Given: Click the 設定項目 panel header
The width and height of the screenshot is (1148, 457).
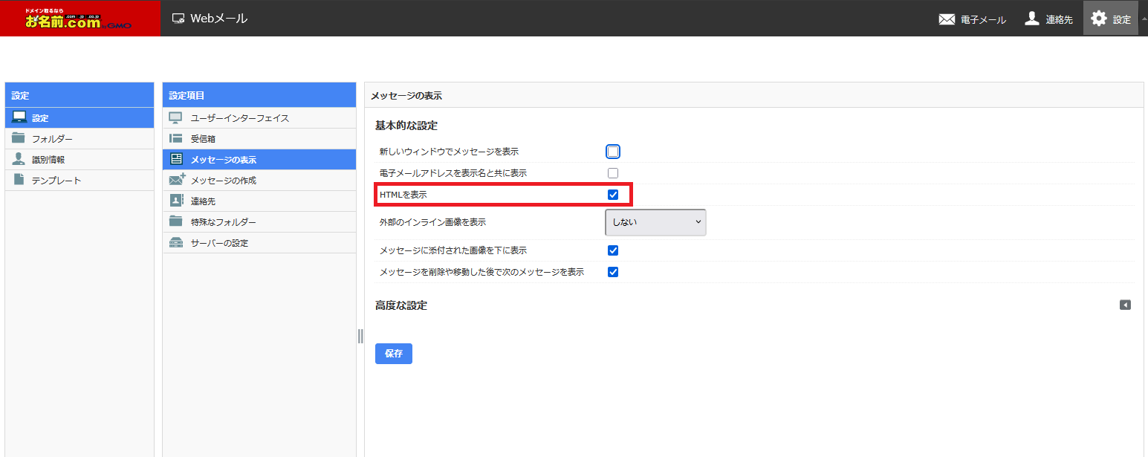Looking at the screenshot, I should [259, 95].
